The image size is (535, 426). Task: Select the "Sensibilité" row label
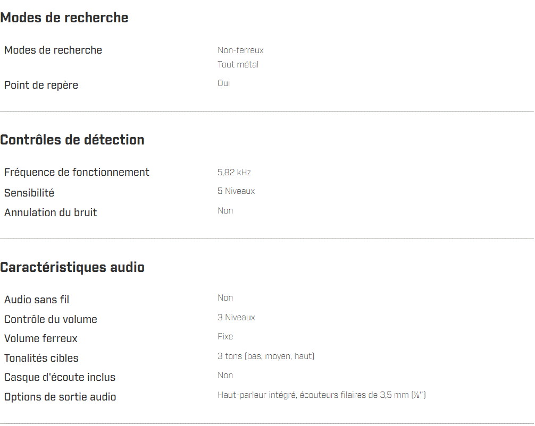29,193
